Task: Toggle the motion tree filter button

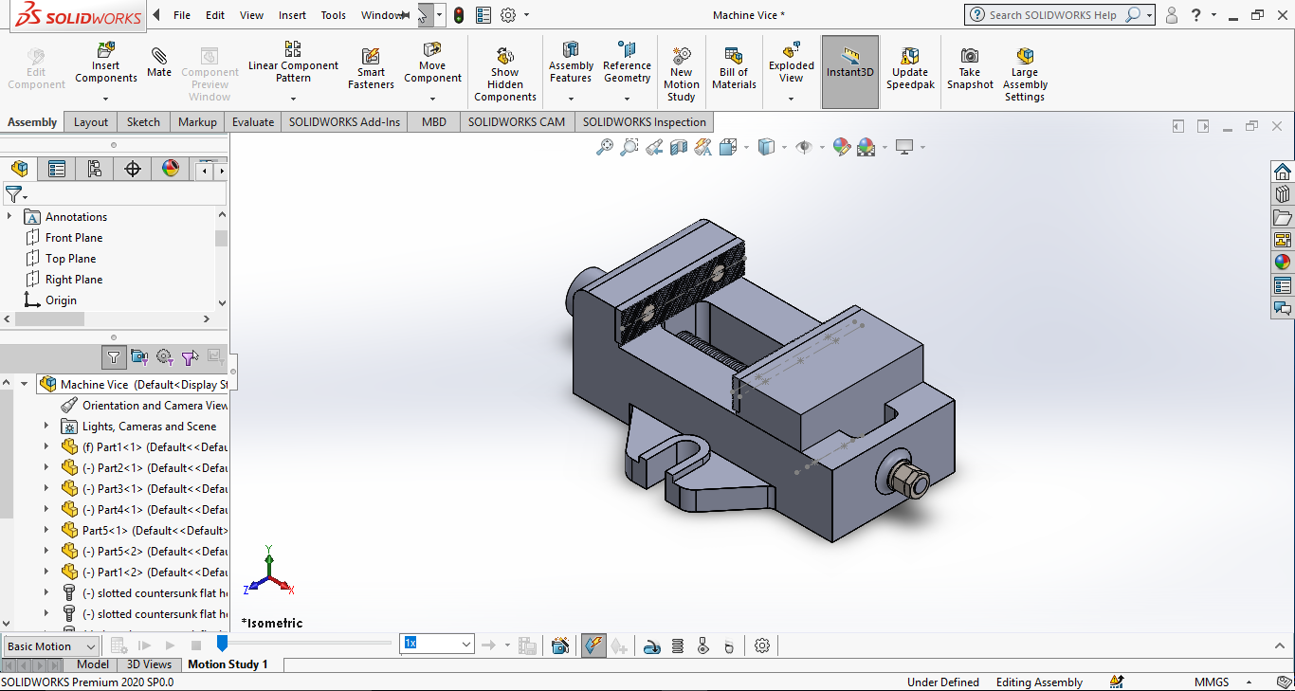Action: 114,357
